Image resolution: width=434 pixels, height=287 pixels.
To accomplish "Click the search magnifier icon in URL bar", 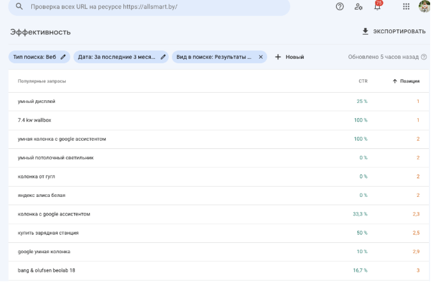I will (20, 6).
